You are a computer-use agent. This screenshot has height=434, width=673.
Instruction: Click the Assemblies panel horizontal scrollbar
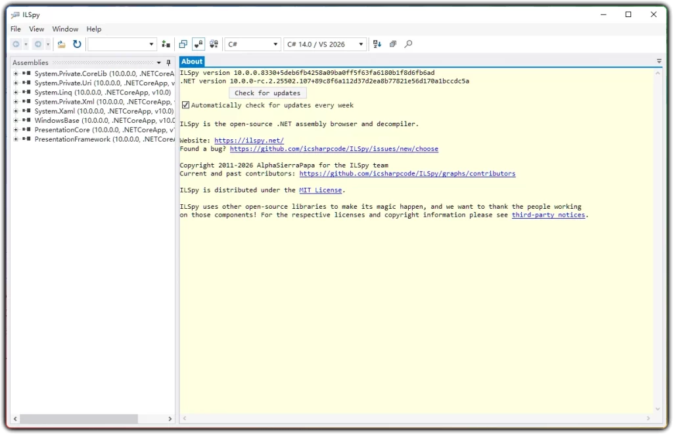click(x=79, y=418)
